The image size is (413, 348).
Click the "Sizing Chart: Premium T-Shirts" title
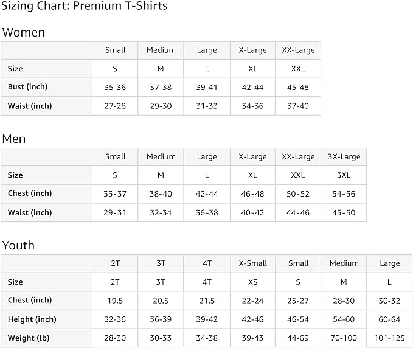(84, 6)
